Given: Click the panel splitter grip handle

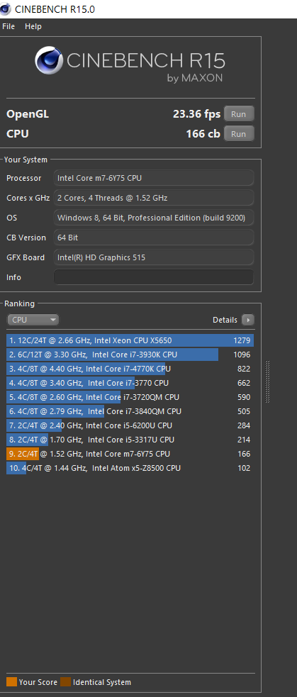Looking at the screenshot, I should (267, 382).
